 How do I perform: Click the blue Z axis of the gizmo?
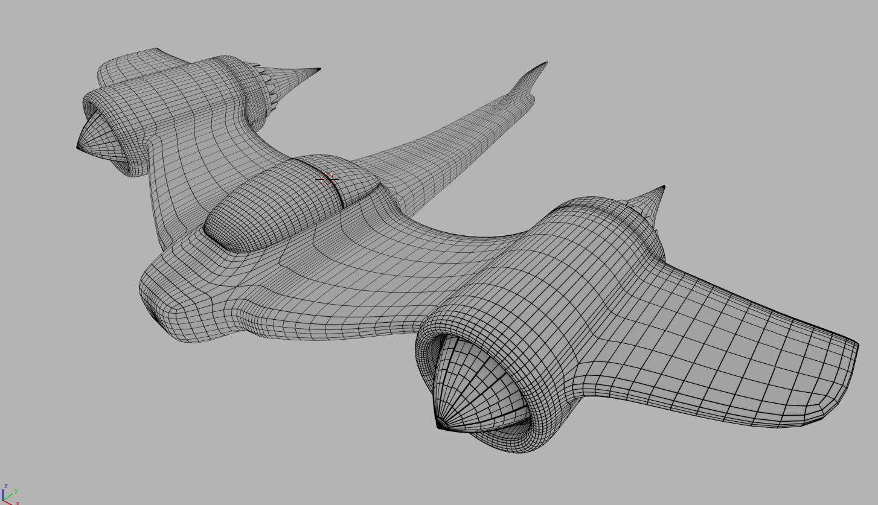pyautogui.click(x=4, y=494)
